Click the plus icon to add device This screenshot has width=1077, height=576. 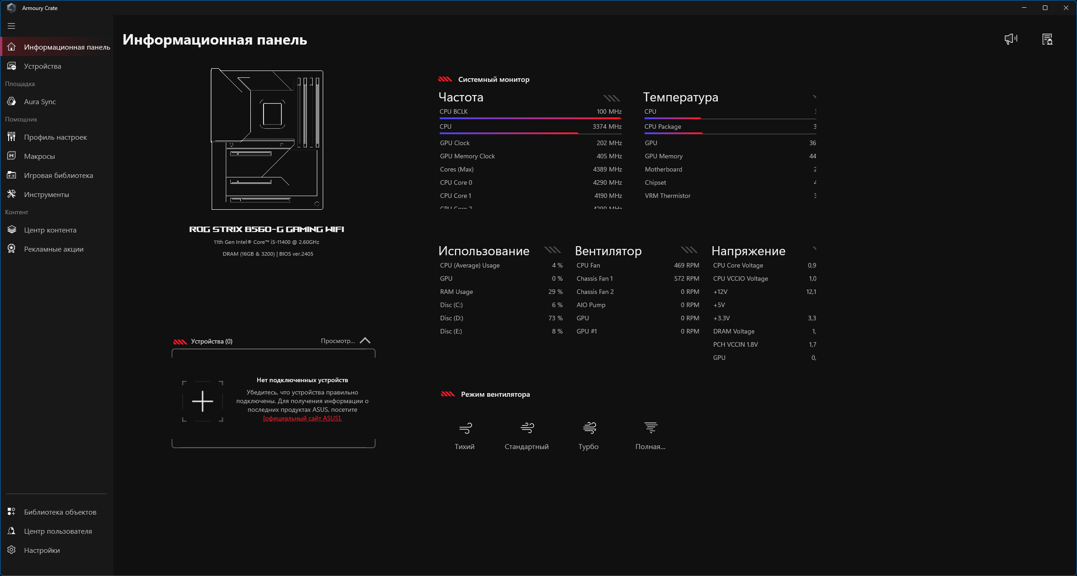203,401
